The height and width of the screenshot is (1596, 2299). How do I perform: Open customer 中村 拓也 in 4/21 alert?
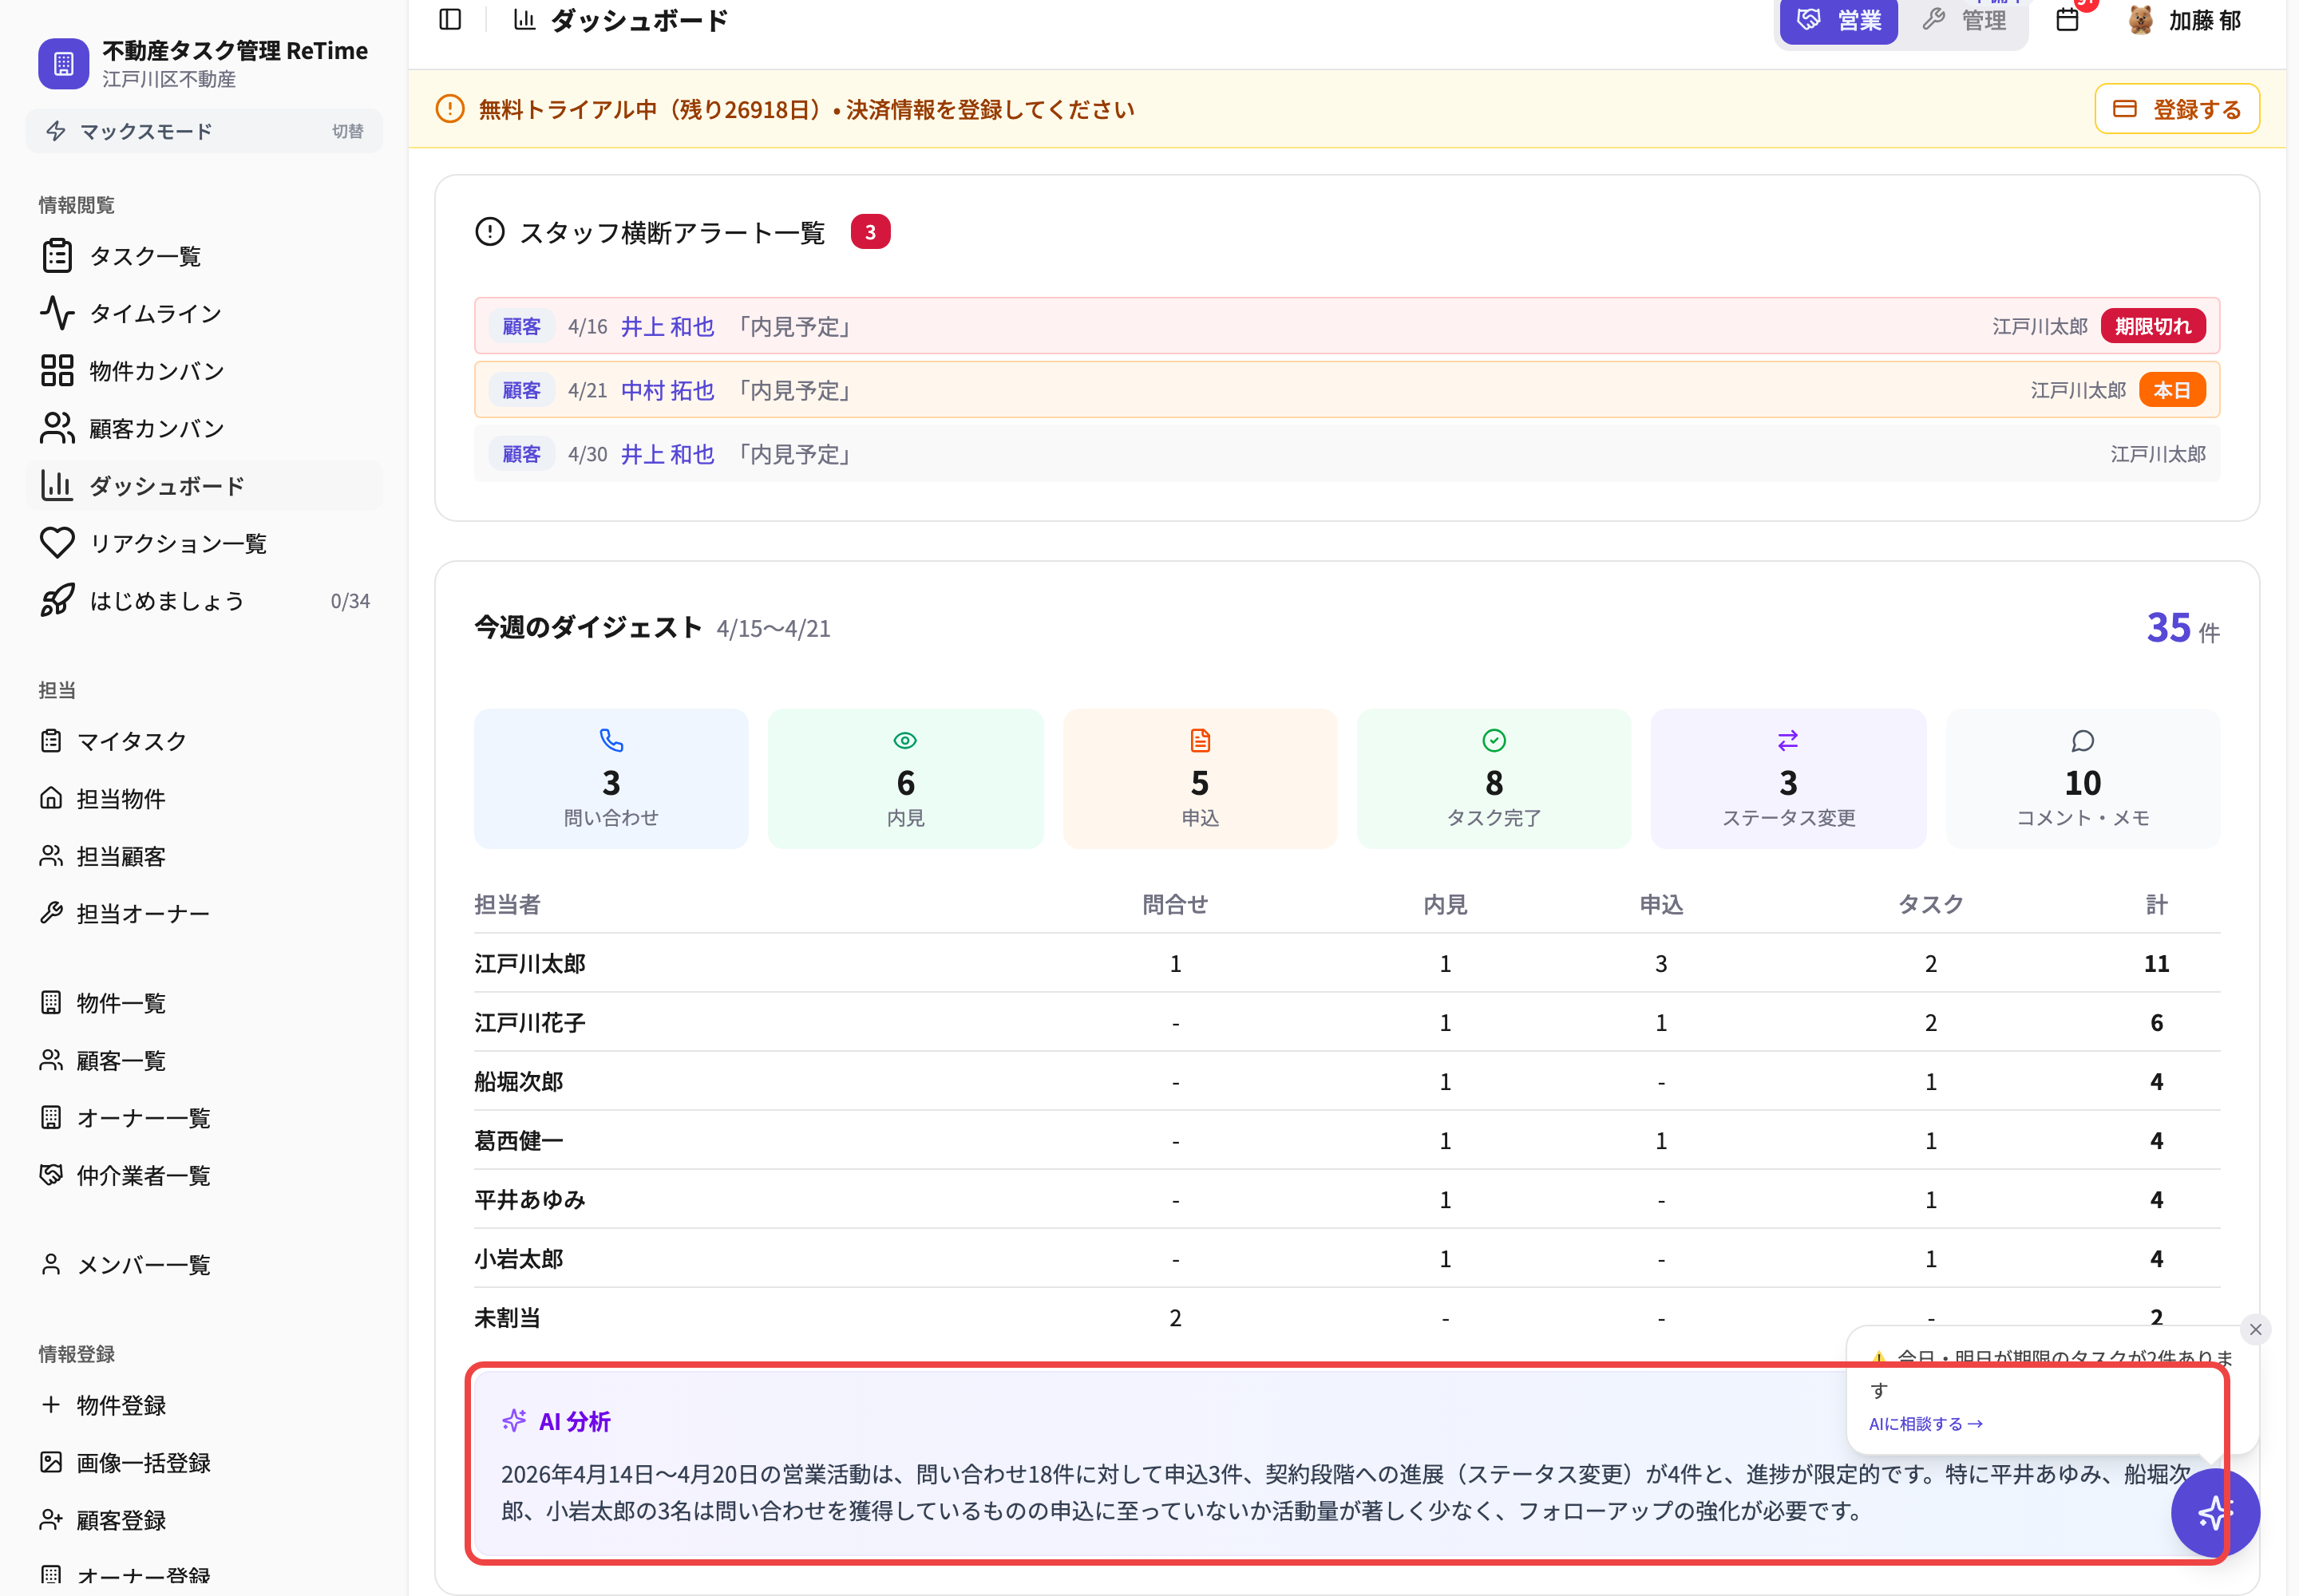[x=667, y=390]
